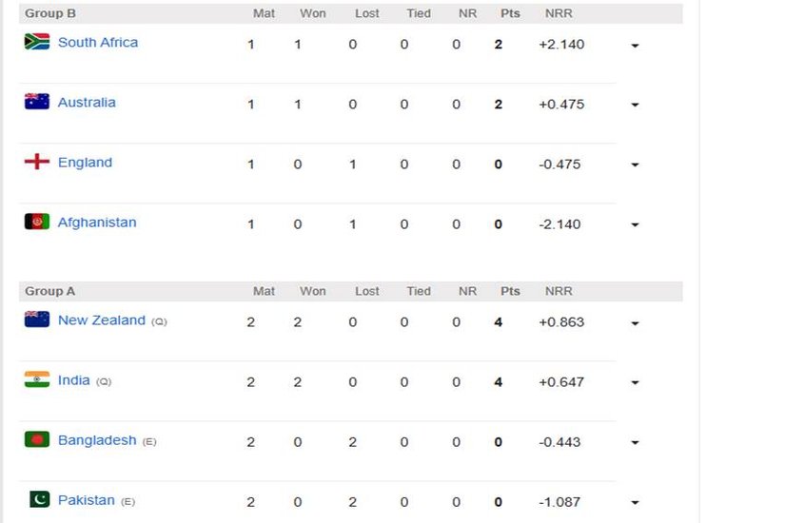Expand the Pakistan row details arrow

635,502
